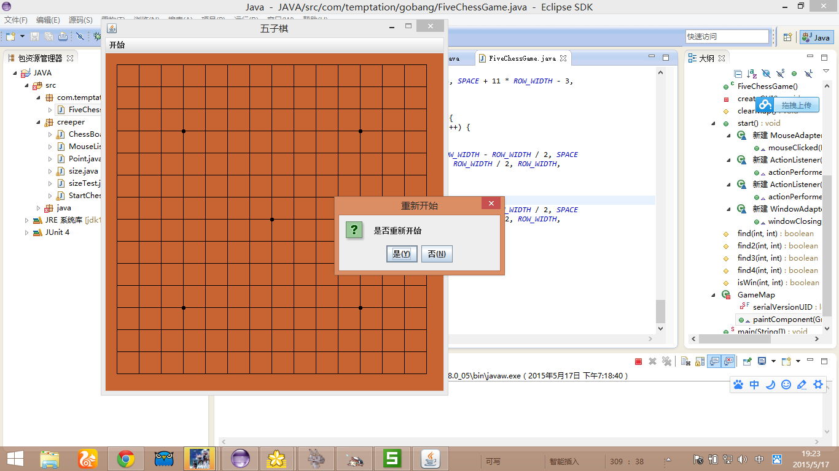Viewport: 839px width, 471px height.
Task: Open Google Chrome from the taskbar
Action: coord(126,459)
